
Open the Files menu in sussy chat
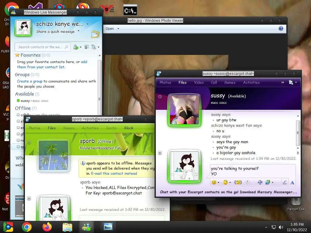coord(183,83)
